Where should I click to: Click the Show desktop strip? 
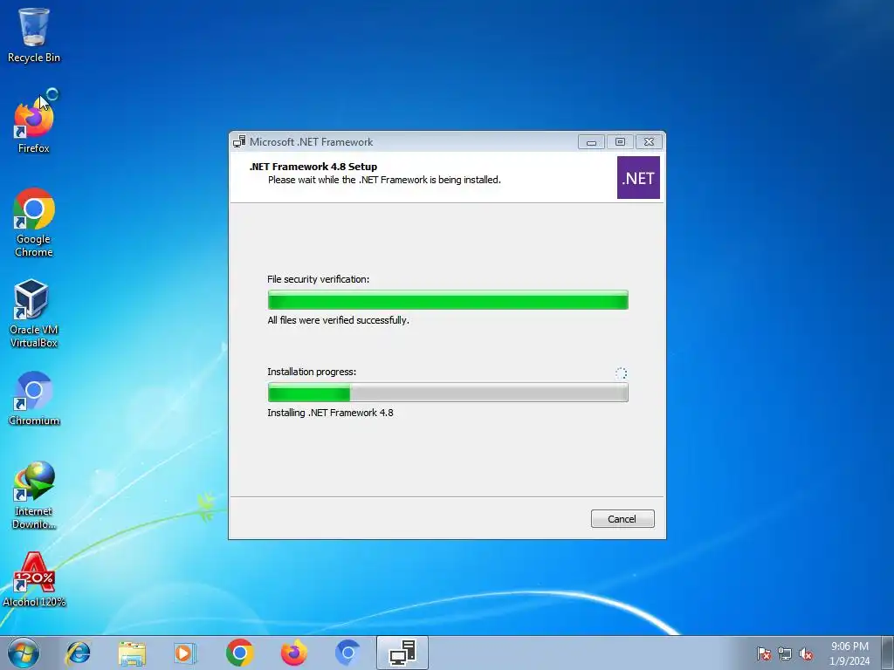887,653
